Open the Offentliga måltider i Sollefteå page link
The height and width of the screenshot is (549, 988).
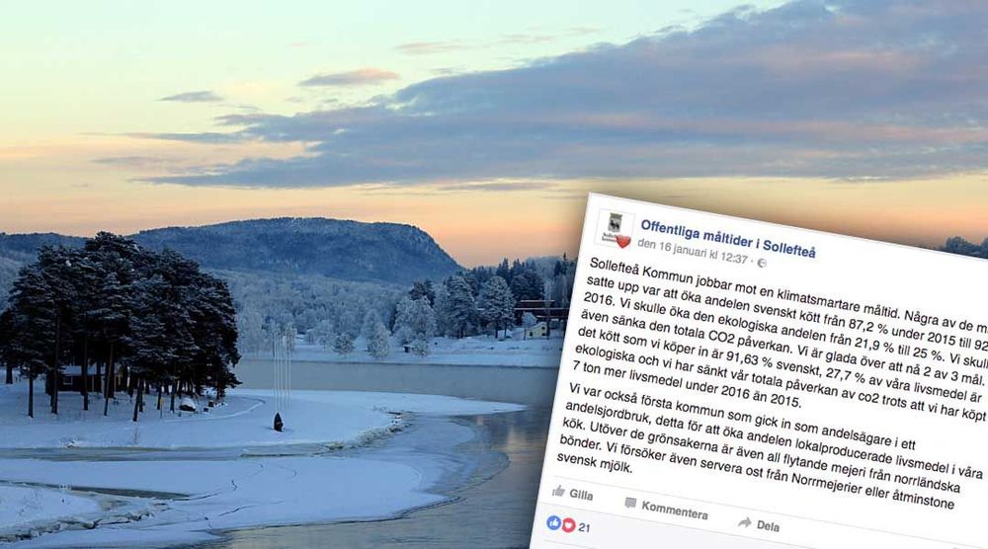[728, 239]
